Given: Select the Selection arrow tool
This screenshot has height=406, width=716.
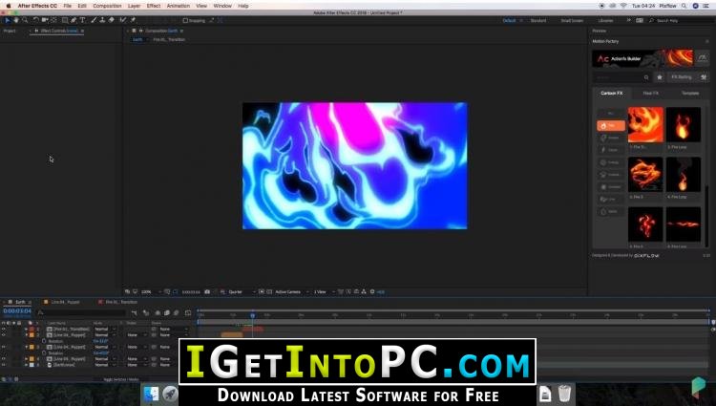Looking at the screenshot, I should click(x=8, y=20).
